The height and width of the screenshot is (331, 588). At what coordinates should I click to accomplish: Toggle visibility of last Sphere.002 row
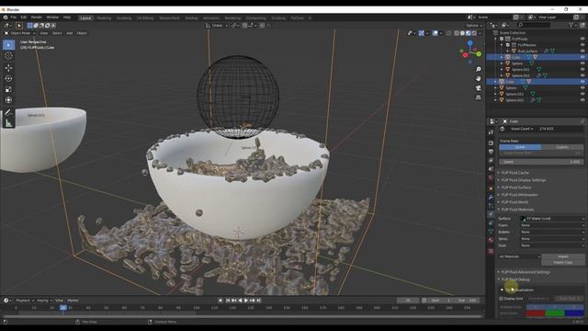tap(582, 100)
